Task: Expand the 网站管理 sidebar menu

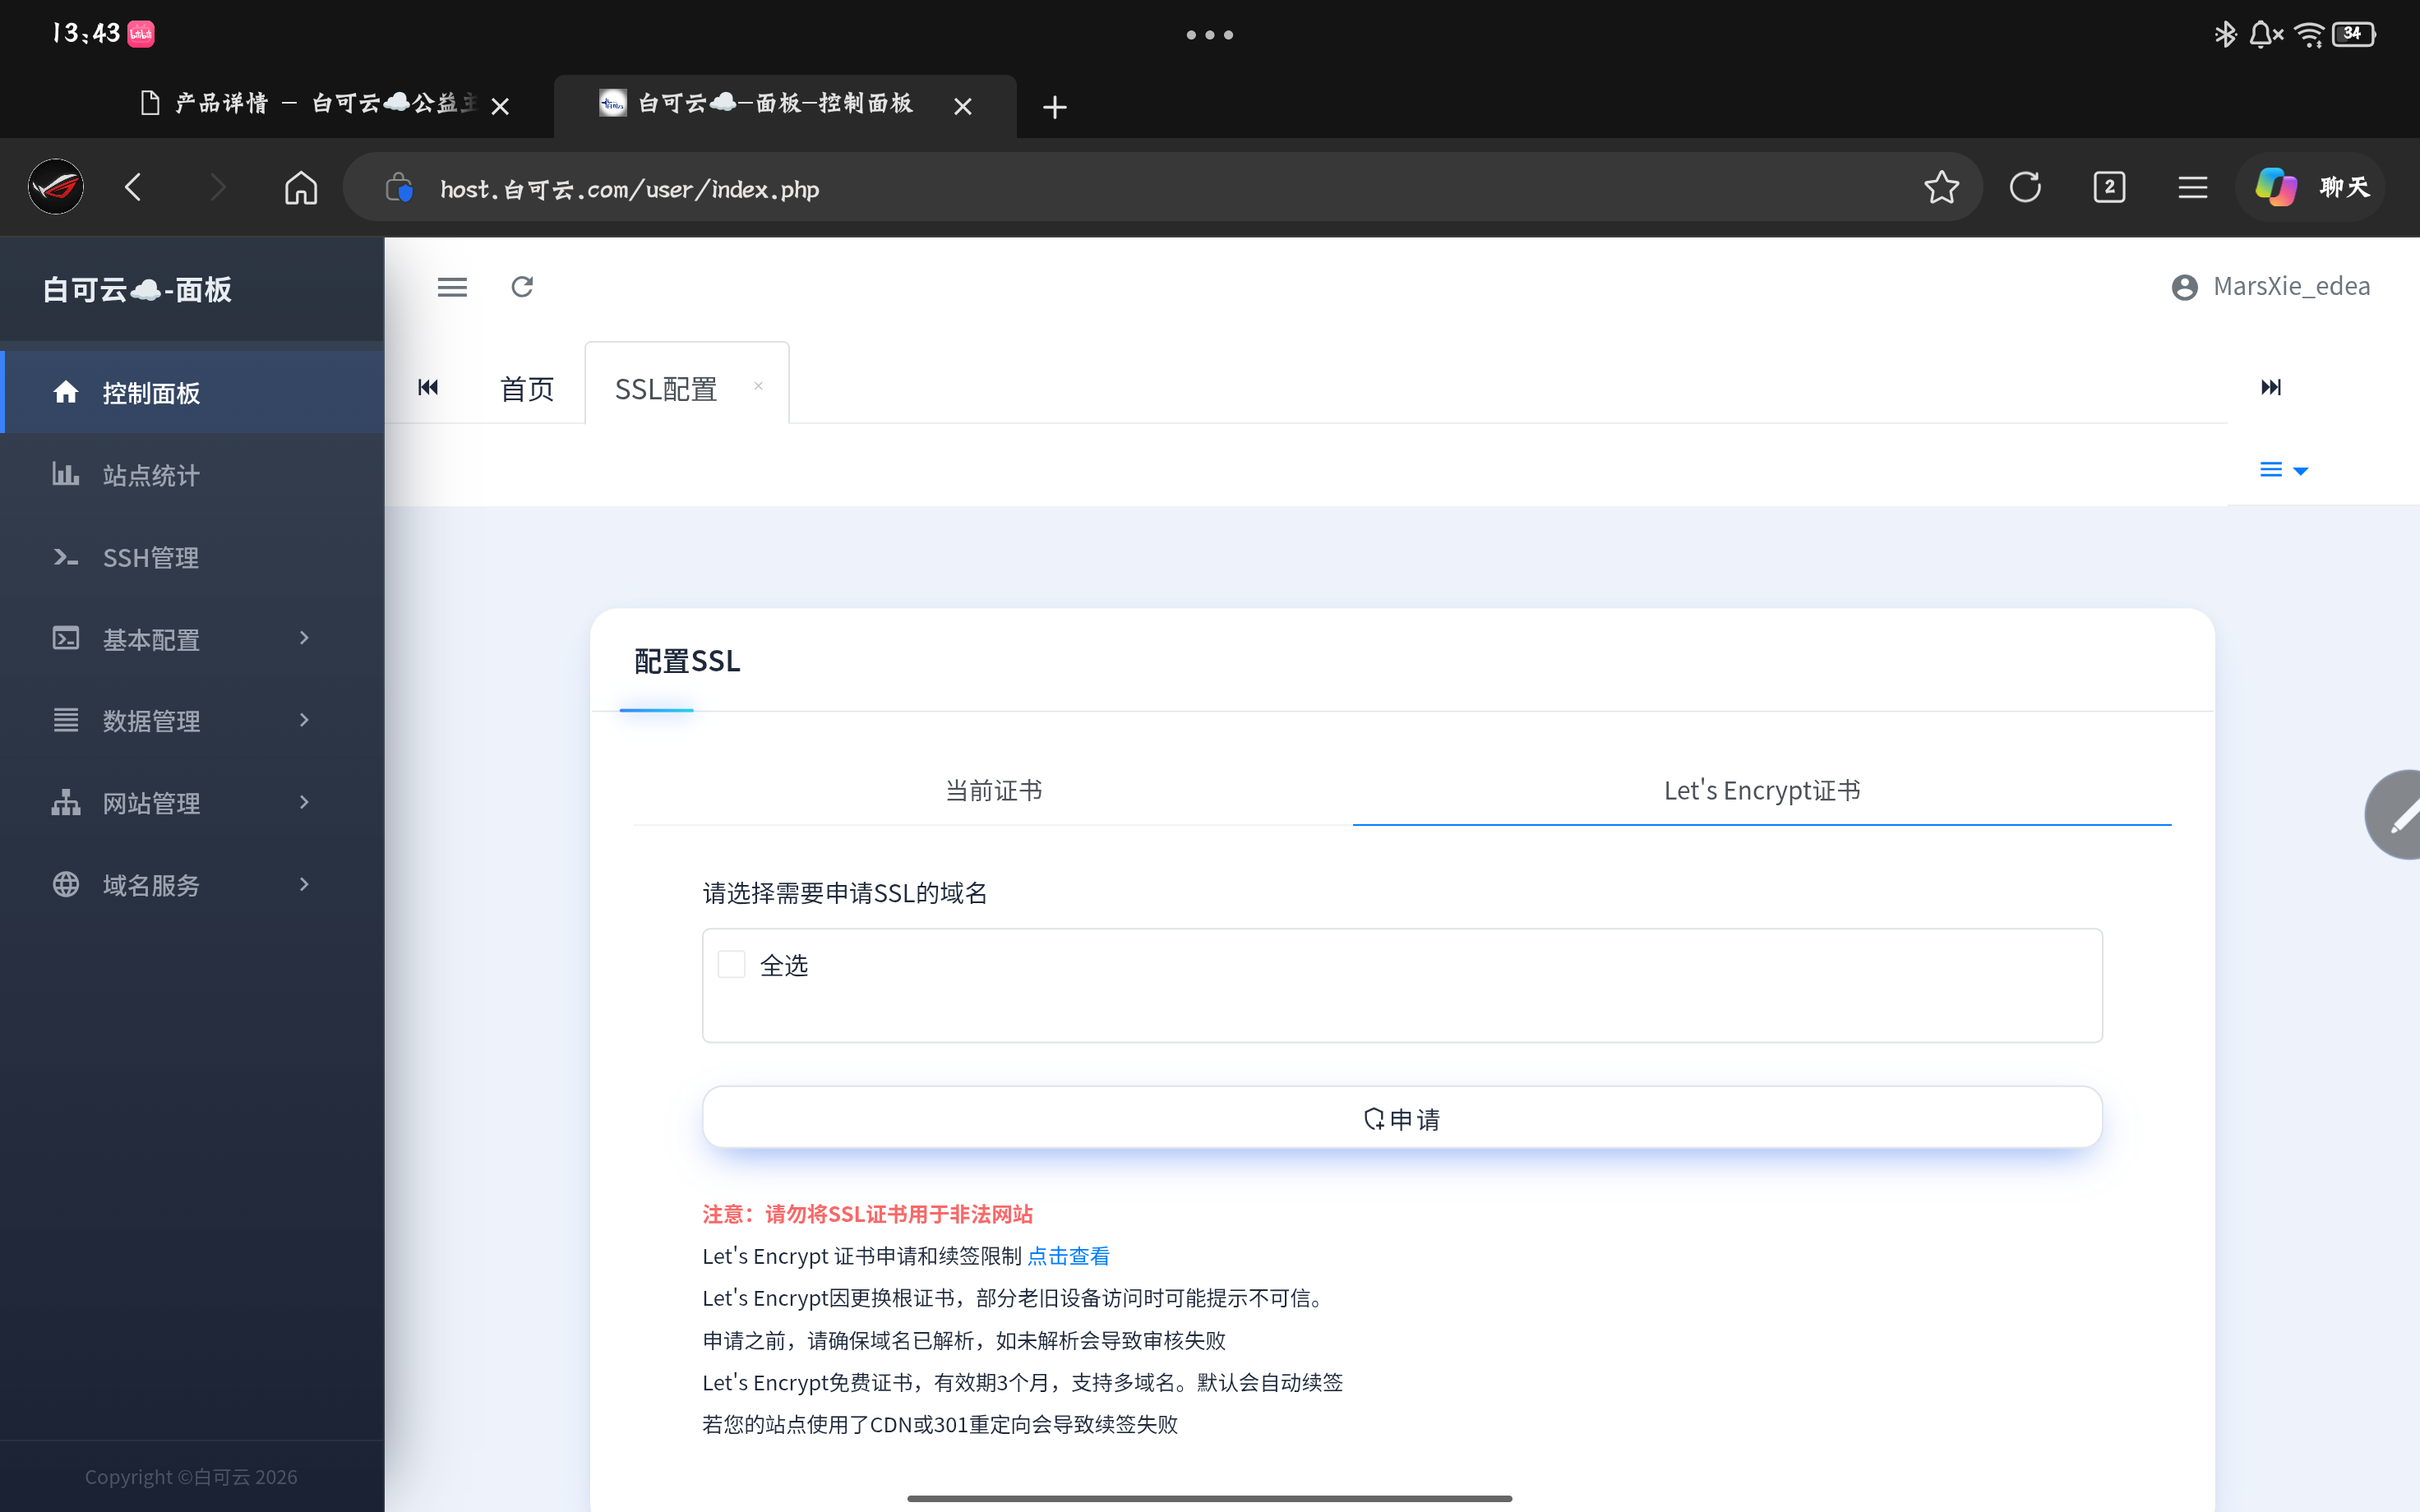Action: 192,802
